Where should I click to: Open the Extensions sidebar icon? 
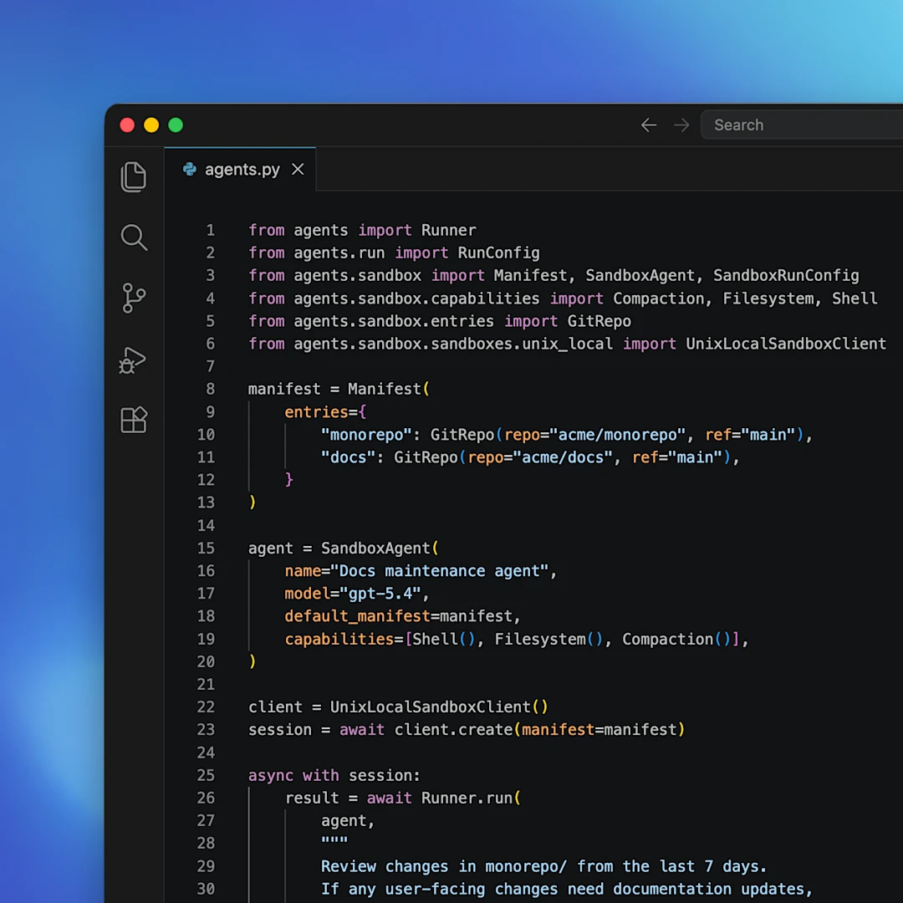pos(134,420)
